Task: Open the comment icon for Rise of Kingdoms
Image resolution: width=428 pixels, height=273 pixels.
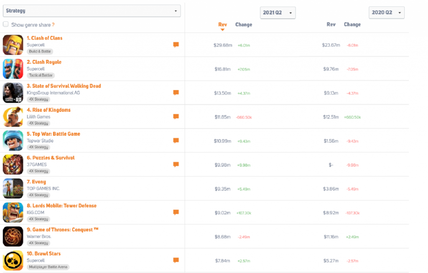Action: [x=176, y=117]
